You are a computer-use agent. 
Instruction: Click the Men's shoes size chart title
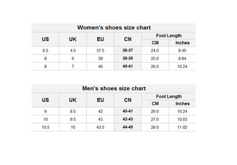(114, 89)
